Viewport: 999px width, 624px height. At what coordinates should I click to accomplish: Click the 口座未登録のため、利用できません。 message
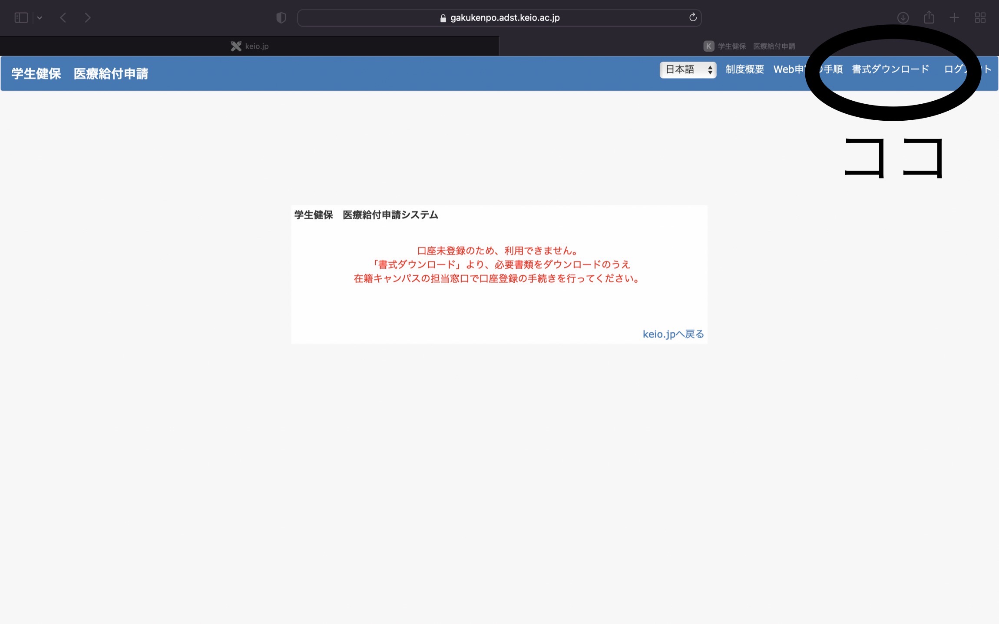tap(497, 251)
